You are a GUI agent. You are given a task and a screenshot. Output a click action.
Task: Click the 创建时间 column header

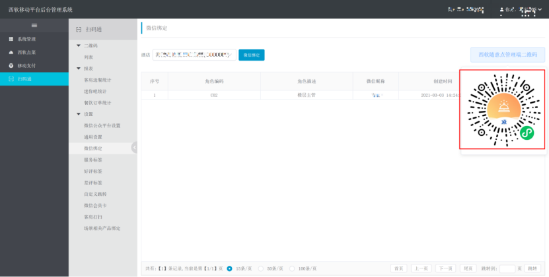pyautogui.click(x=443, y=81)
